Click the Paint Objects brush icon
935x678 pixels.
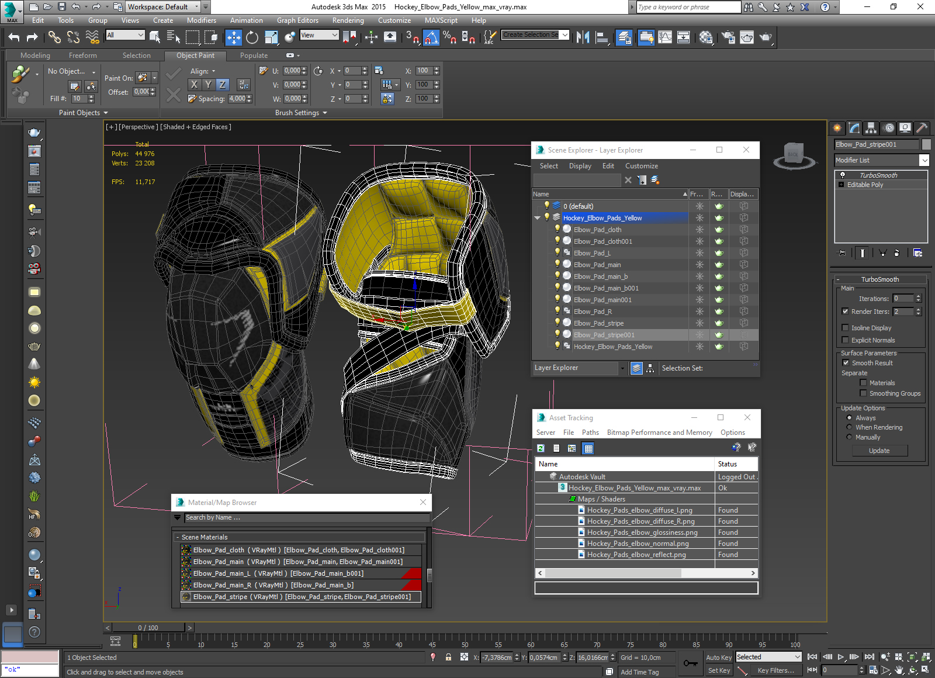(20, 74)
